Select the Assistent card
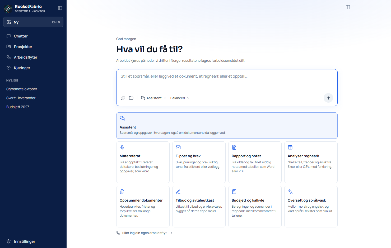 pos(227,126)
